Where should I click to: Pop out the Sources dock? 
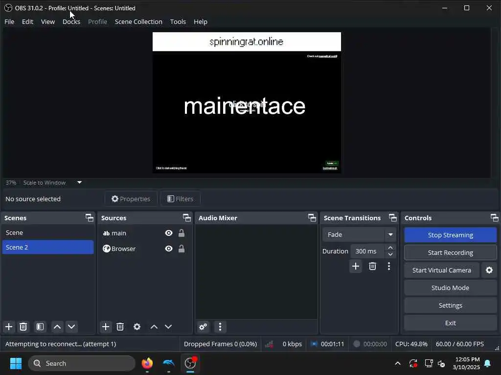coord(186,218)
